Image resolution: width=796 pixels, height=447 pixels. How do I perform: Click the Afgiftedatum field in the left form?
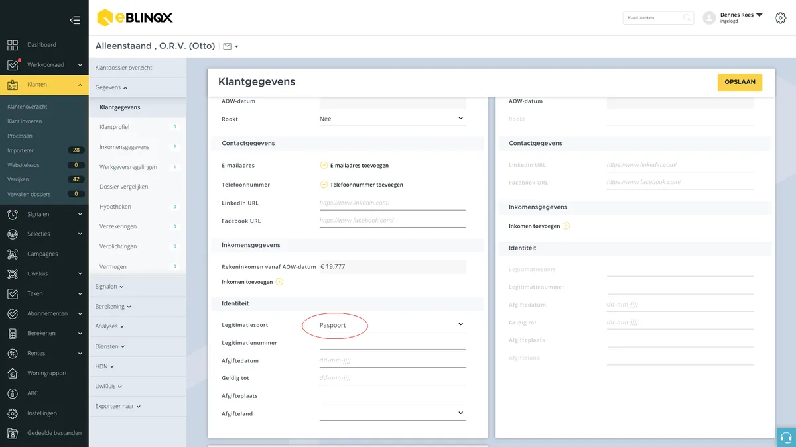pos(393,361)
